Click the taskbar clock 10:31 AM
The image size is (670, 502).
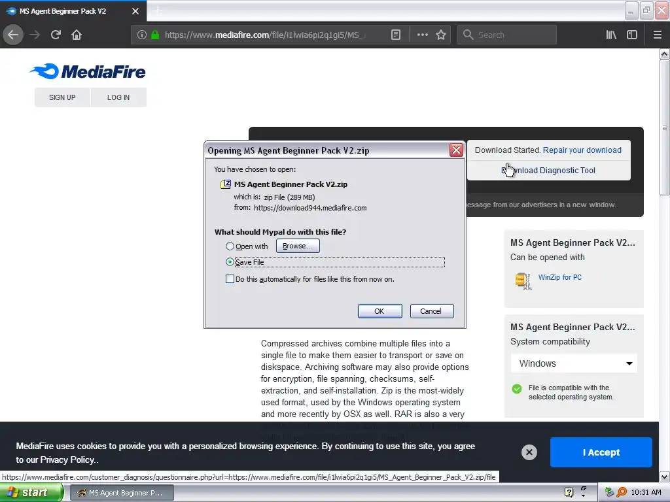click(x=646, y=492)
